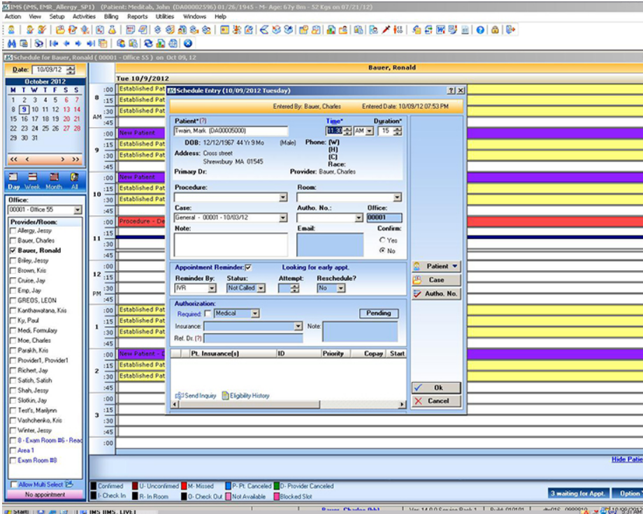Check the Bauer, Charles provider checkbox
Viewport: 643px width, 514px height.
pyautogui.click(x=13, y=241)
